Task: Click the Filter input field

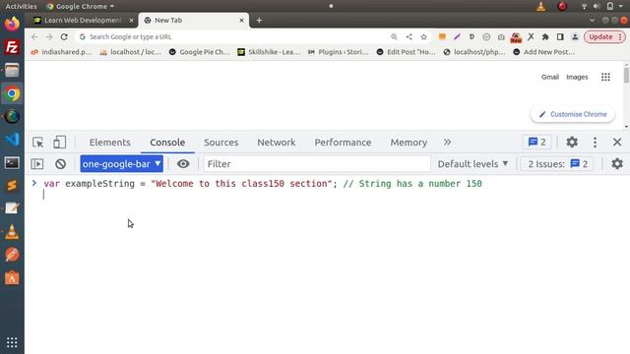Action: coord(317,164)
